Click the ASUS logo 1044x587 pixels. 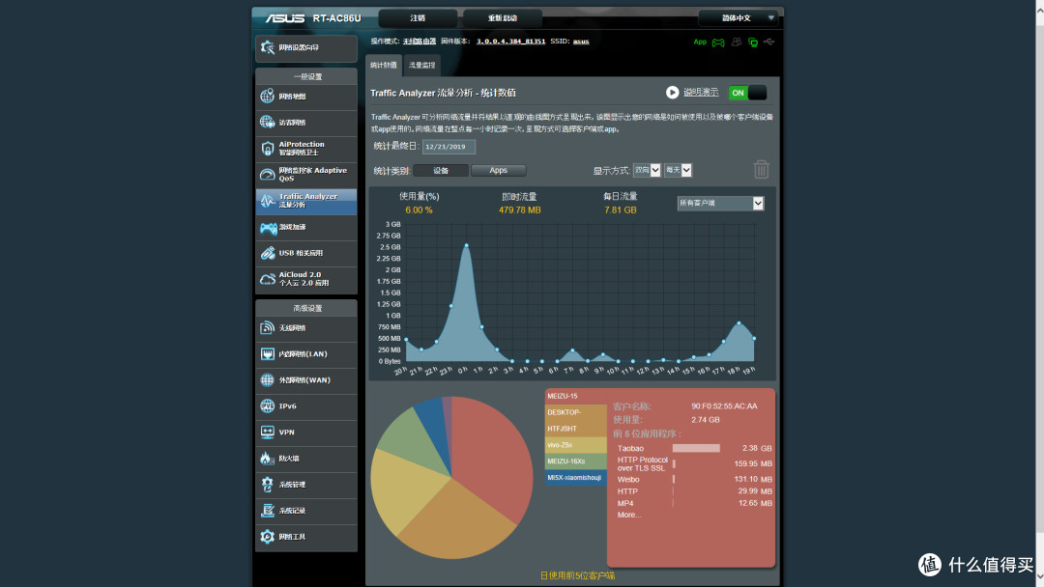tap(285, 18)
